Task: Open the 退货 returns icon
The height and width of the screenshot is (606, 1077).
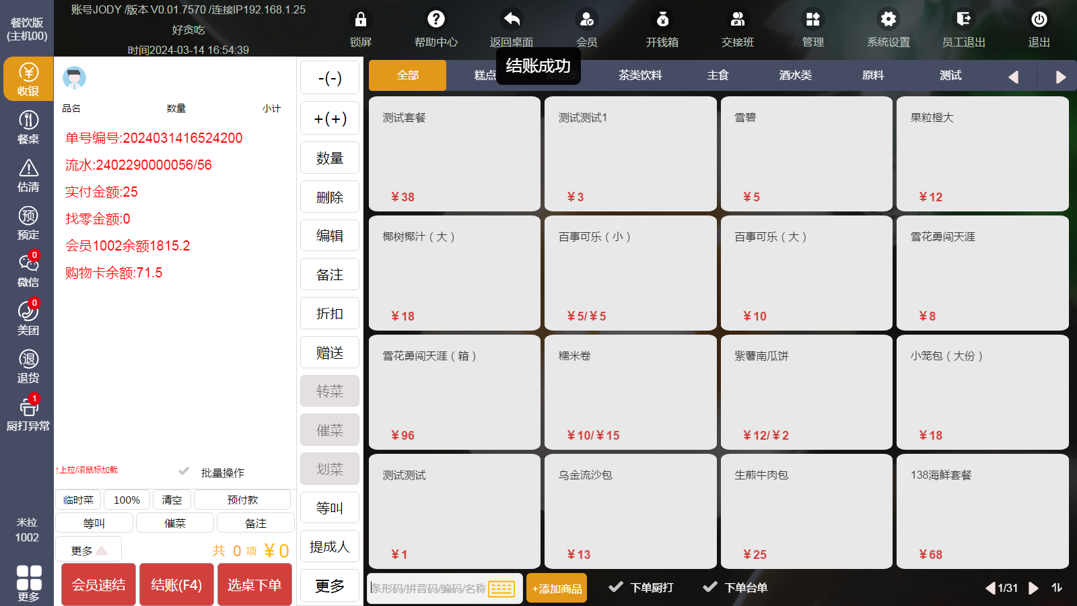Action: tap(28, 367)
